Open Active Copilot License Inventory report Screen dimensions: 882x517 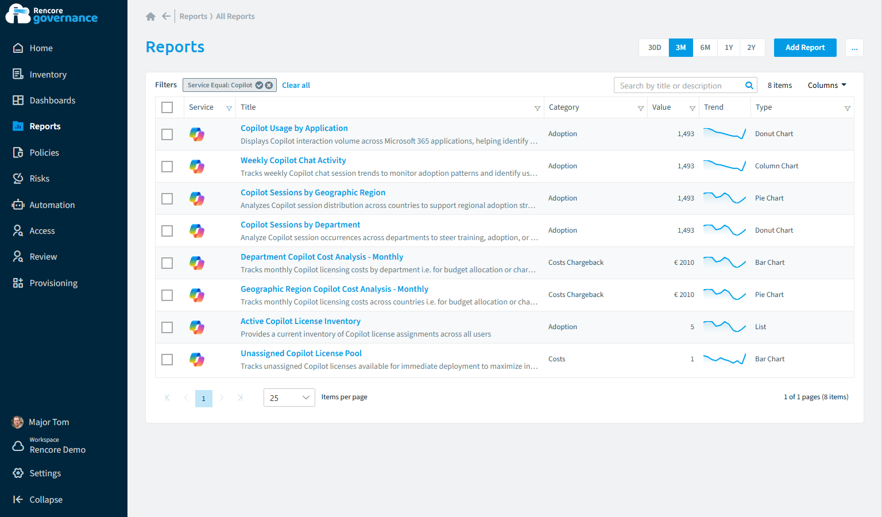click(300, 321)
